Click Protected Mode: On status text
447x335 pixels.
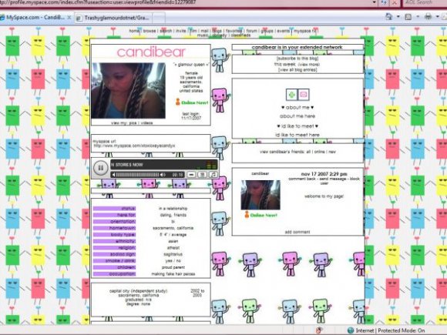pos(402,330)
